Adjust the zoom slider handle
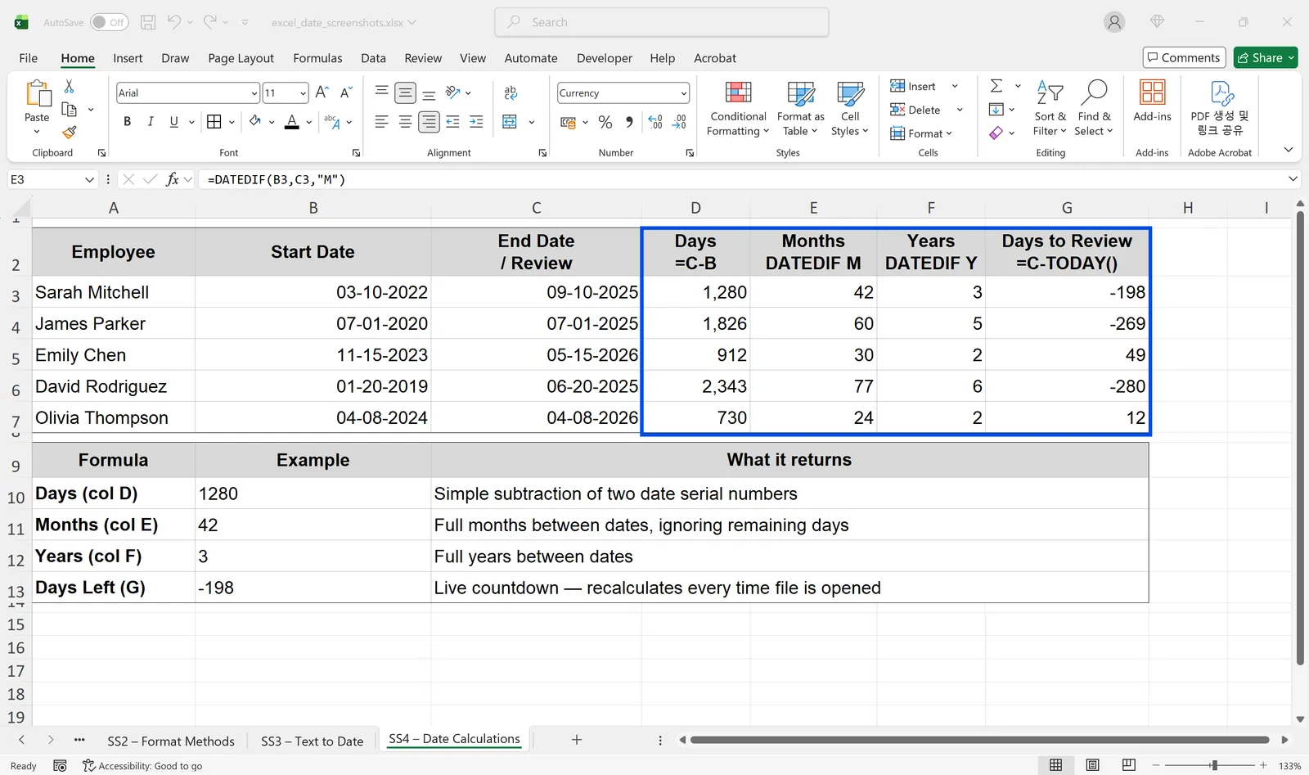 click(1214, 765)
